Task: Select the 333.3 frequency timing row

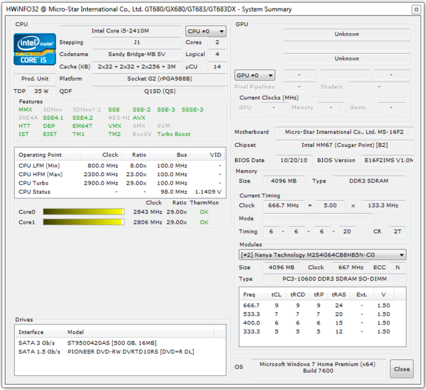Action: tap(323, 331)
